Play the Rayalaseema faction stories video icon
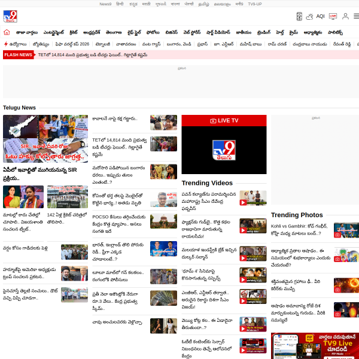 click(x=243, y=230)
